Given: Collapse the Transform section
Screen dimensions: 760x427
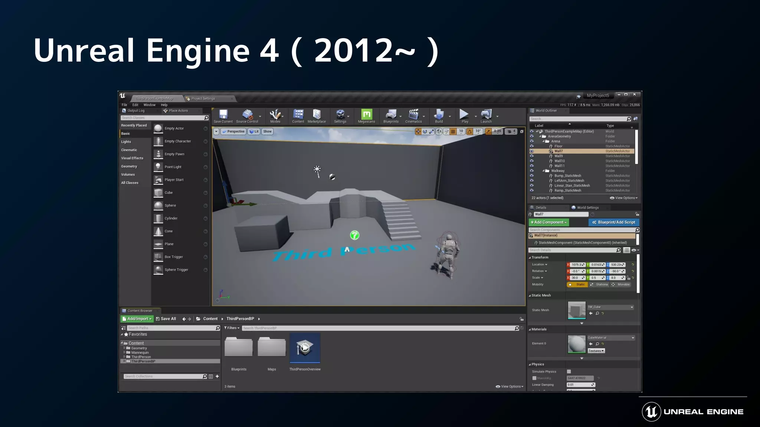Looking at the screenshot, I should (530, 257).
